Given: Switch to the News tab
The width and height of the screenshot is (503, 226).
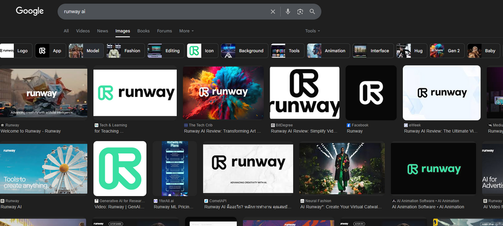Looking at the screenshot, I should click(102, 31).
